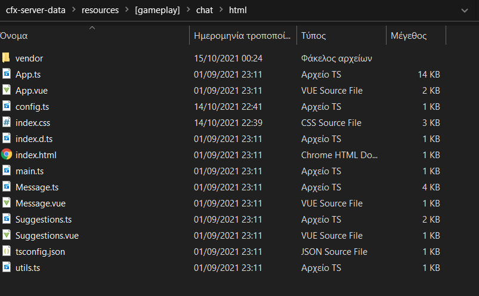Open the chevron after resources breadcrumb
The image size is (479, 296).
tap(127, 10)
